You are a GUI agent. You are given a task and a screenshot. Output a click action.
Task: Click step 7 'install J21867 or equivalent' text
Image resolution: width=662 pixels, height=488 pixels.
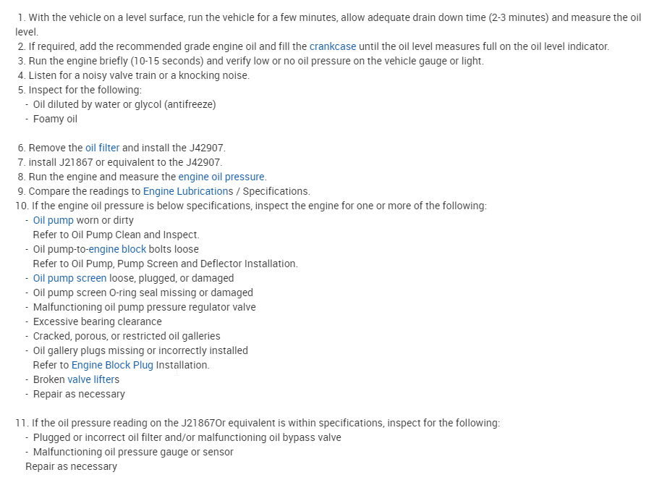[x=125, y=162]
